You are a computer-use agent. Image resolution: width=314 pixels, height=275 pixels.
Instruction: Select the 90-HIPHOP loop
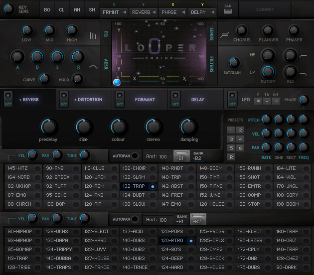point(23,232)
